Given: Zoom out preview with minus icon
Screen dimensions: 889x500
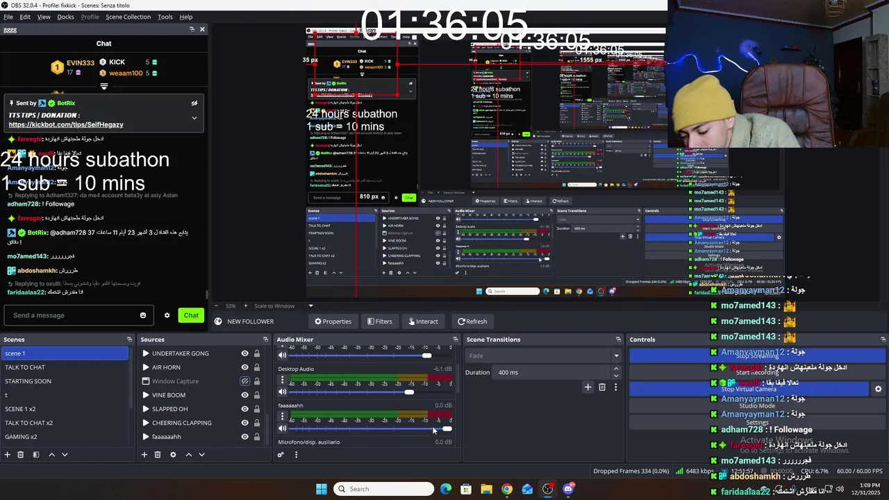Looking at the screenshot, I should pyautogui.click(x=216, y=306).
